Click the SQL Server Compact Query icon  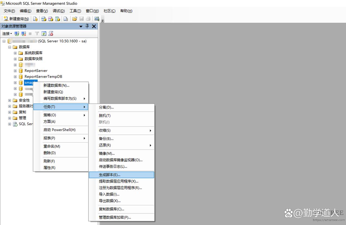click(66, 19)
